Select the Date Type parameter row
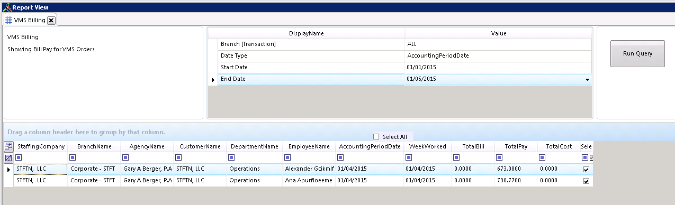 click(312, 56)
